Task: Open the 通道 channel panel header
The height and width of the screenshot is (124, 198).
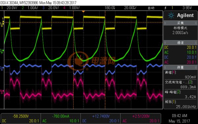Action: pos(180,42)
